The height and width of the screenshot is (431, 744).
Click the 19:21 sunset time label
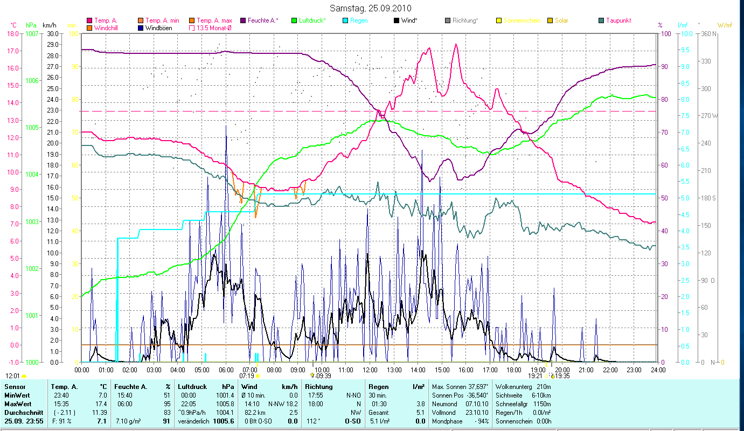[536, 376]
